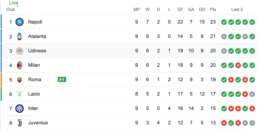The height and width of the screenshot is (130, 258).
Task: Click the Pts column header
Action: (x=213, y=9)
